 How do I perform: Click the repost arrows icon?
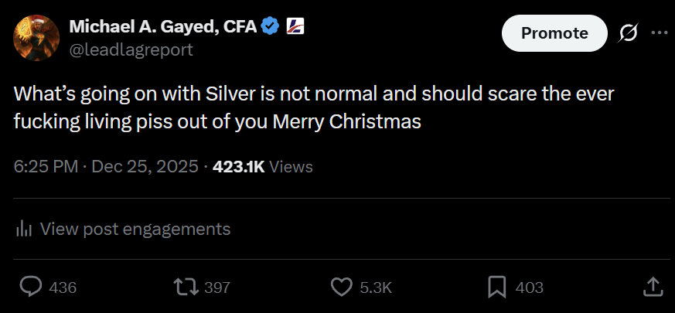click(186, 287)
